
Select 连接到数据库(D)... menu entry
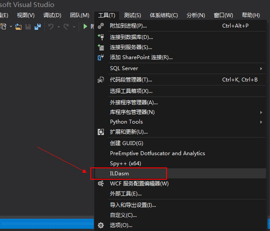(180, 37)
